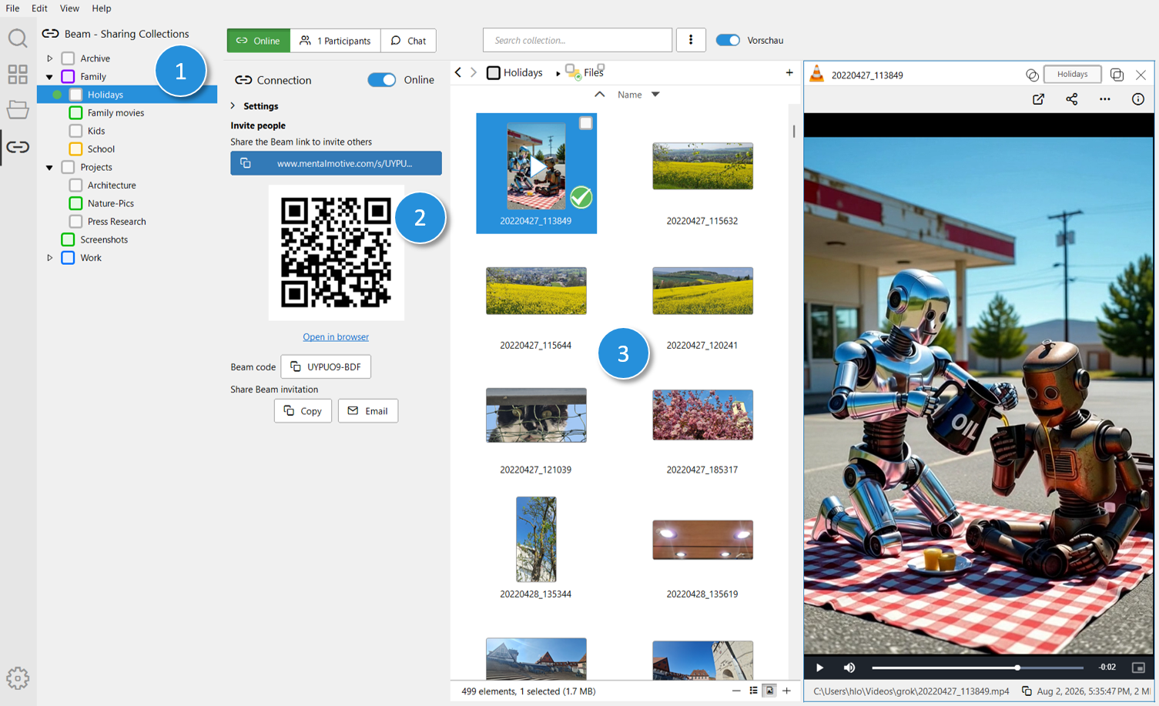The image size is (1159, 706).
Task: Expand the Work tree node
Action: coord(50,258)
